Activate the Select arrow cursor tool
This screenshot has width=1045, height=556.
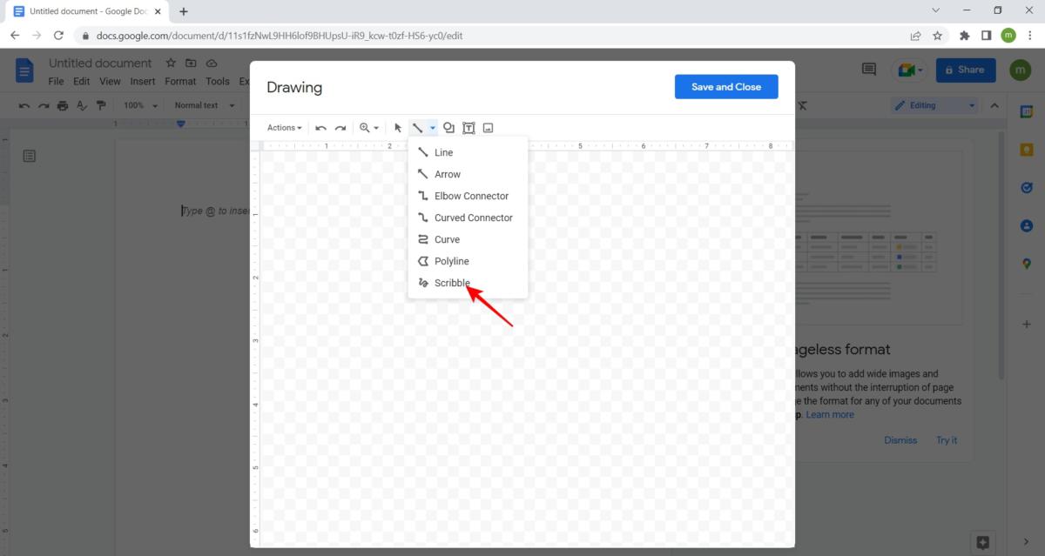(x=398, y=128)
